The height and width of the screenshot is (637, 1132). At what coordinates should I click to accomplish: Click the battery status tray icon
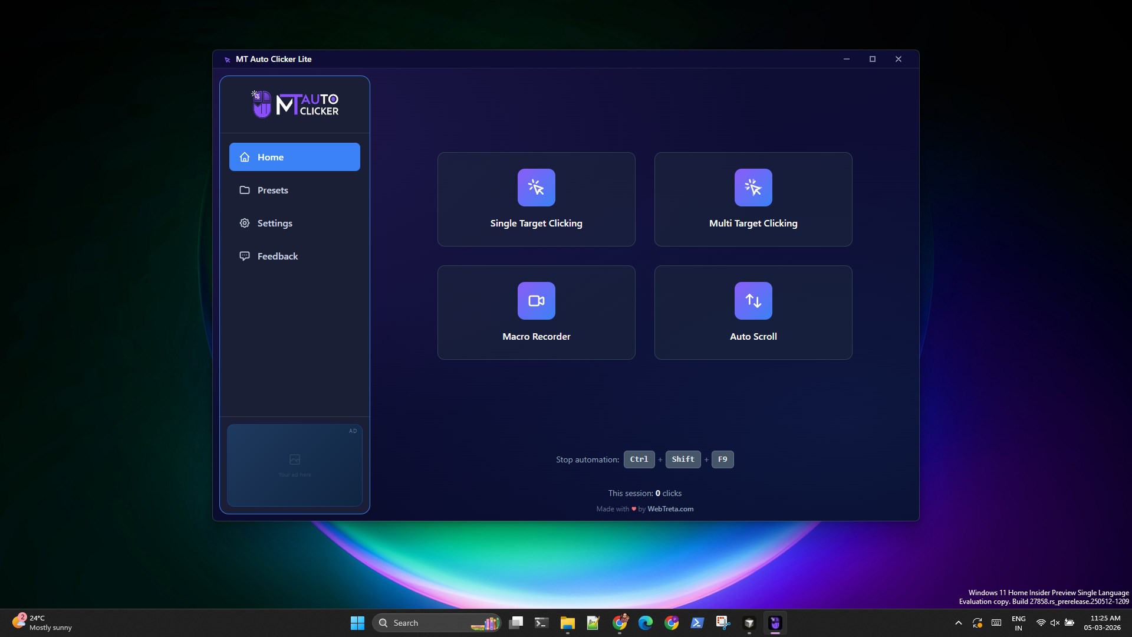(x=1070, y=623)
